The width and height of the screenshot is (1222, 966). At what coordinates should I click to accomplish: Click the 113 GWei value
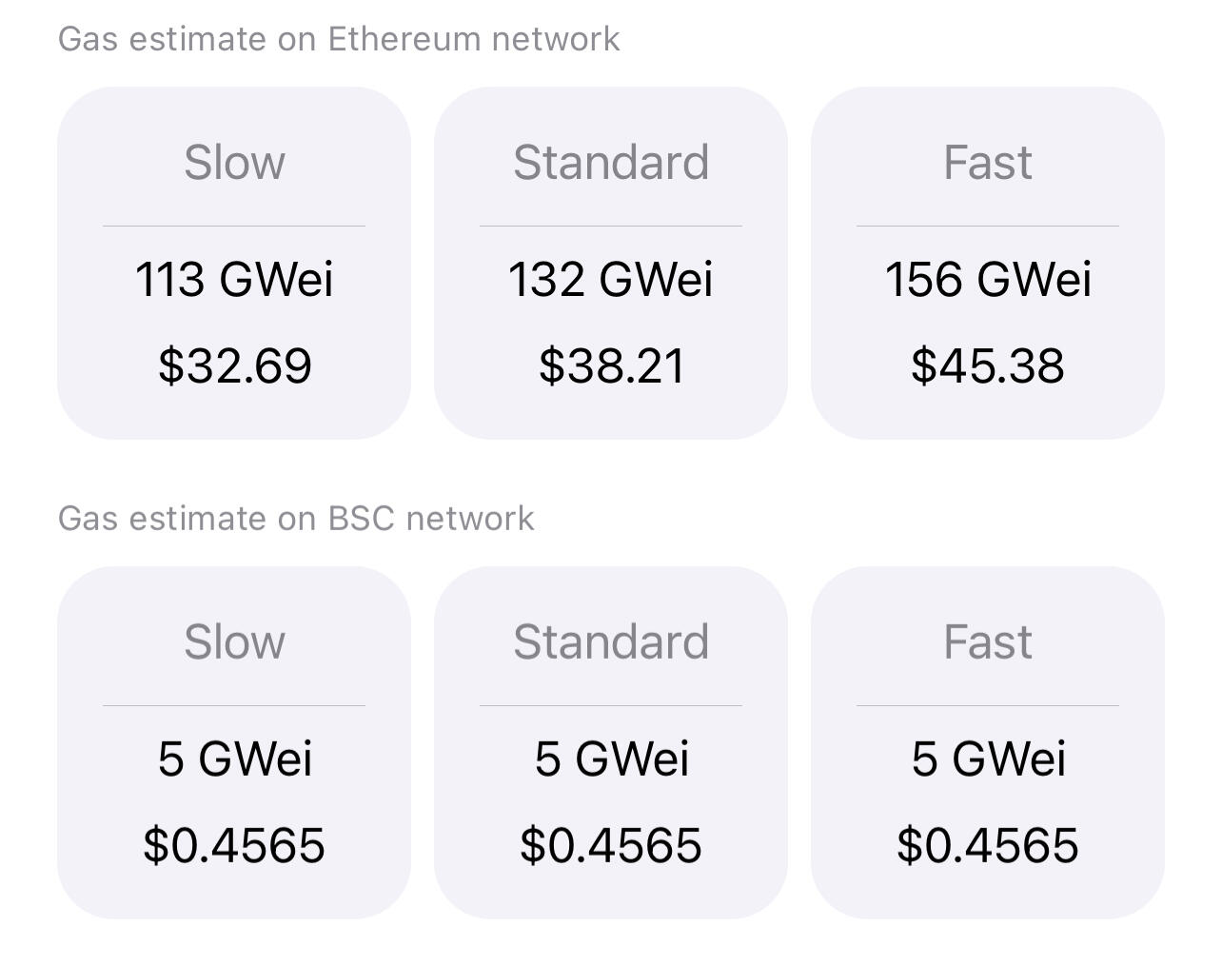click(x=234, y=280)
